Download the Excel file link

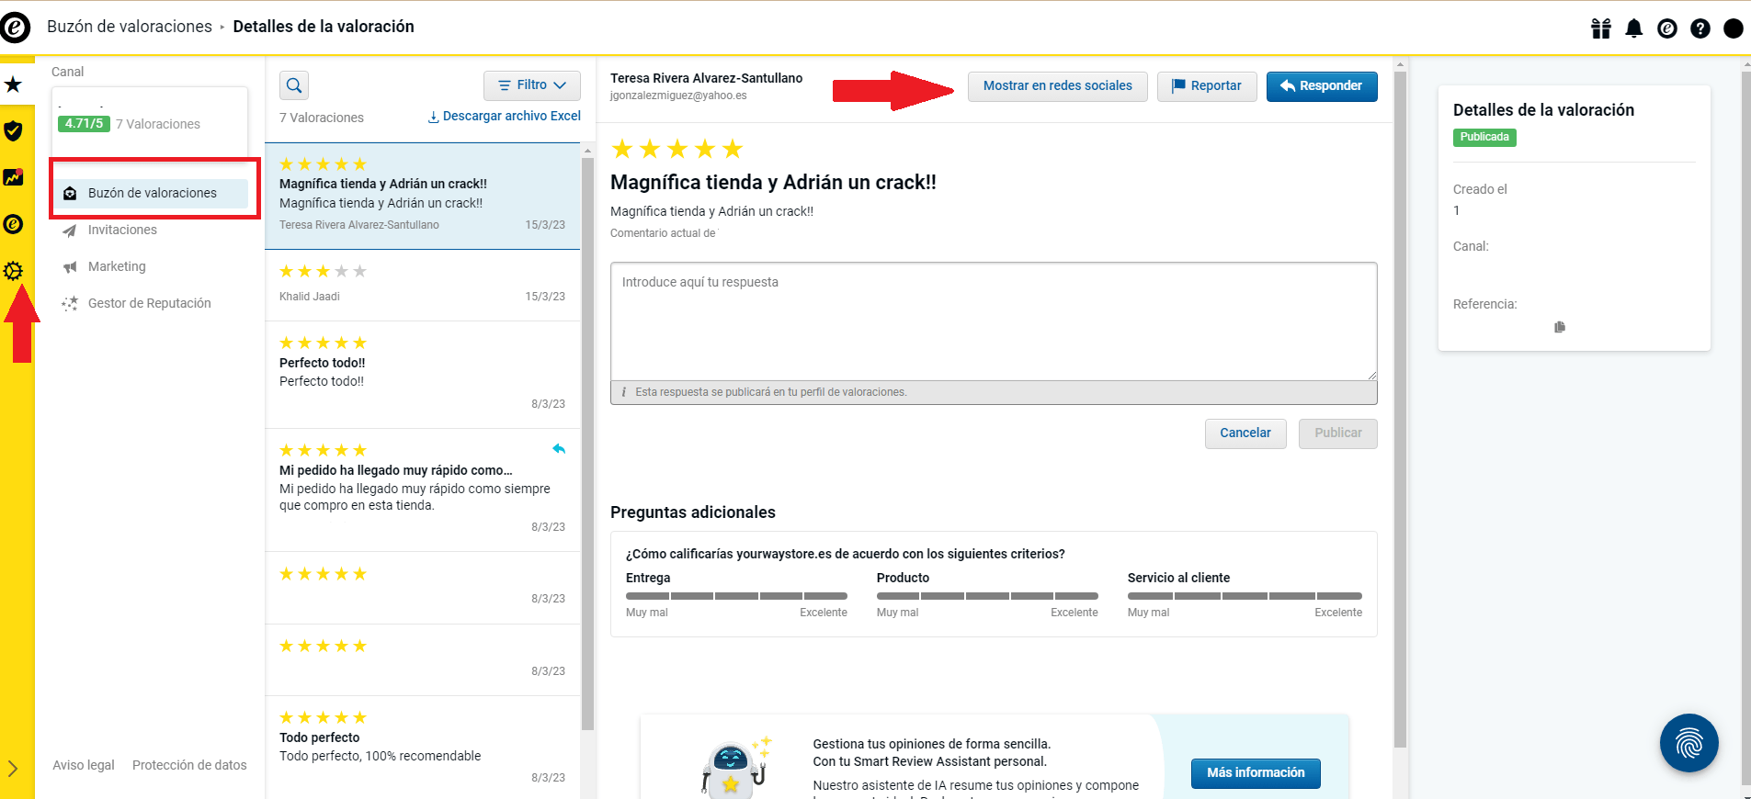click(x=505, y=117)
